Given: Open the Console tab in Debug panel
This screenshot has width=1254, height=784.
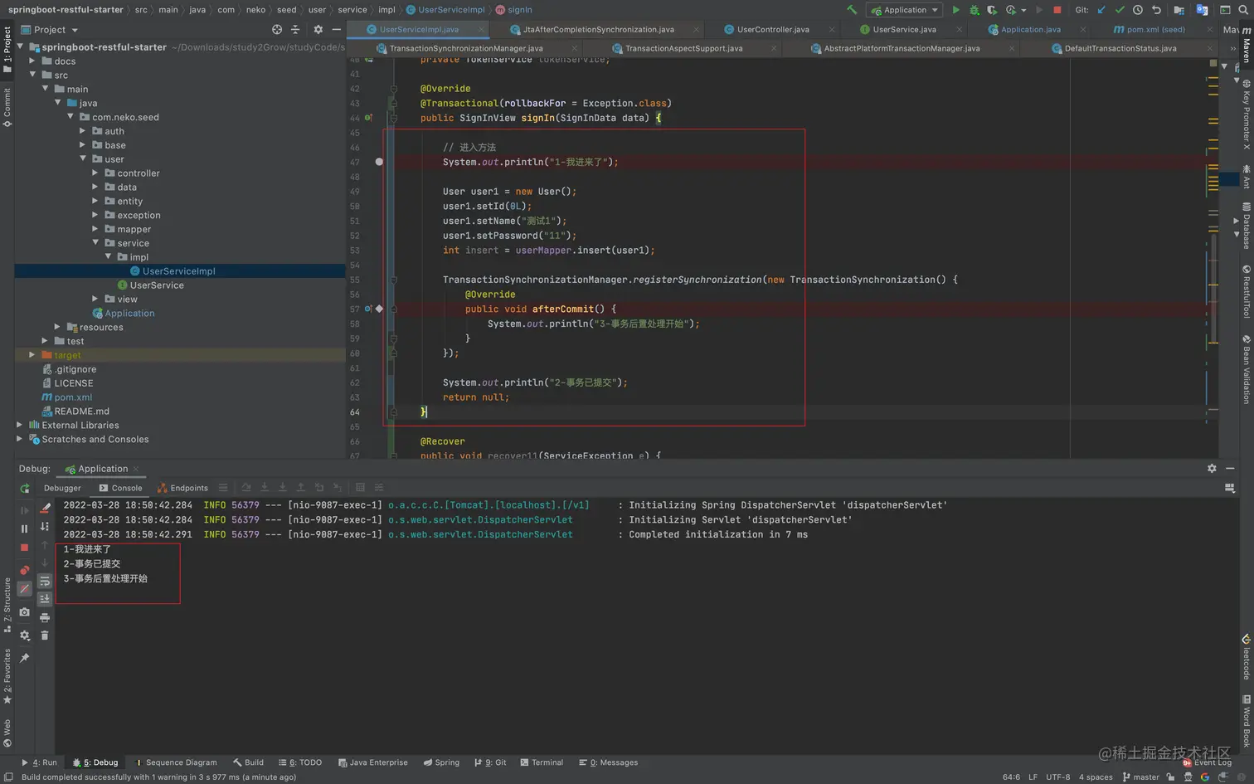Looking at the screenshot, I should coord(120,488).
